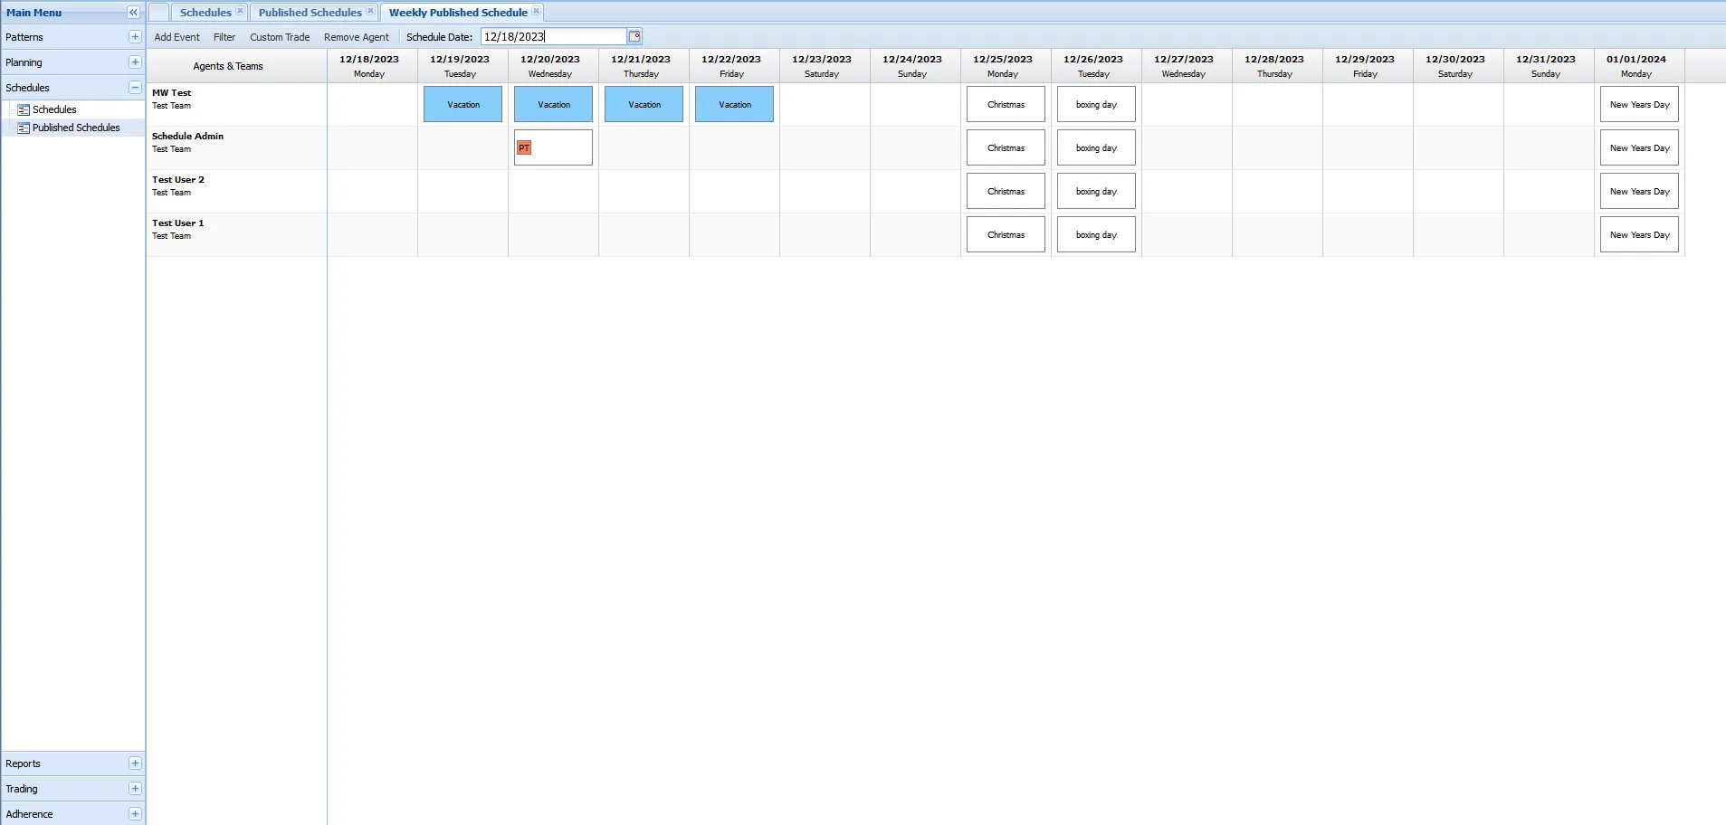Viewport: 1726px width, 825px height.
Task: Select Christmas event for Test User 1
Action: click(1006, 234)
